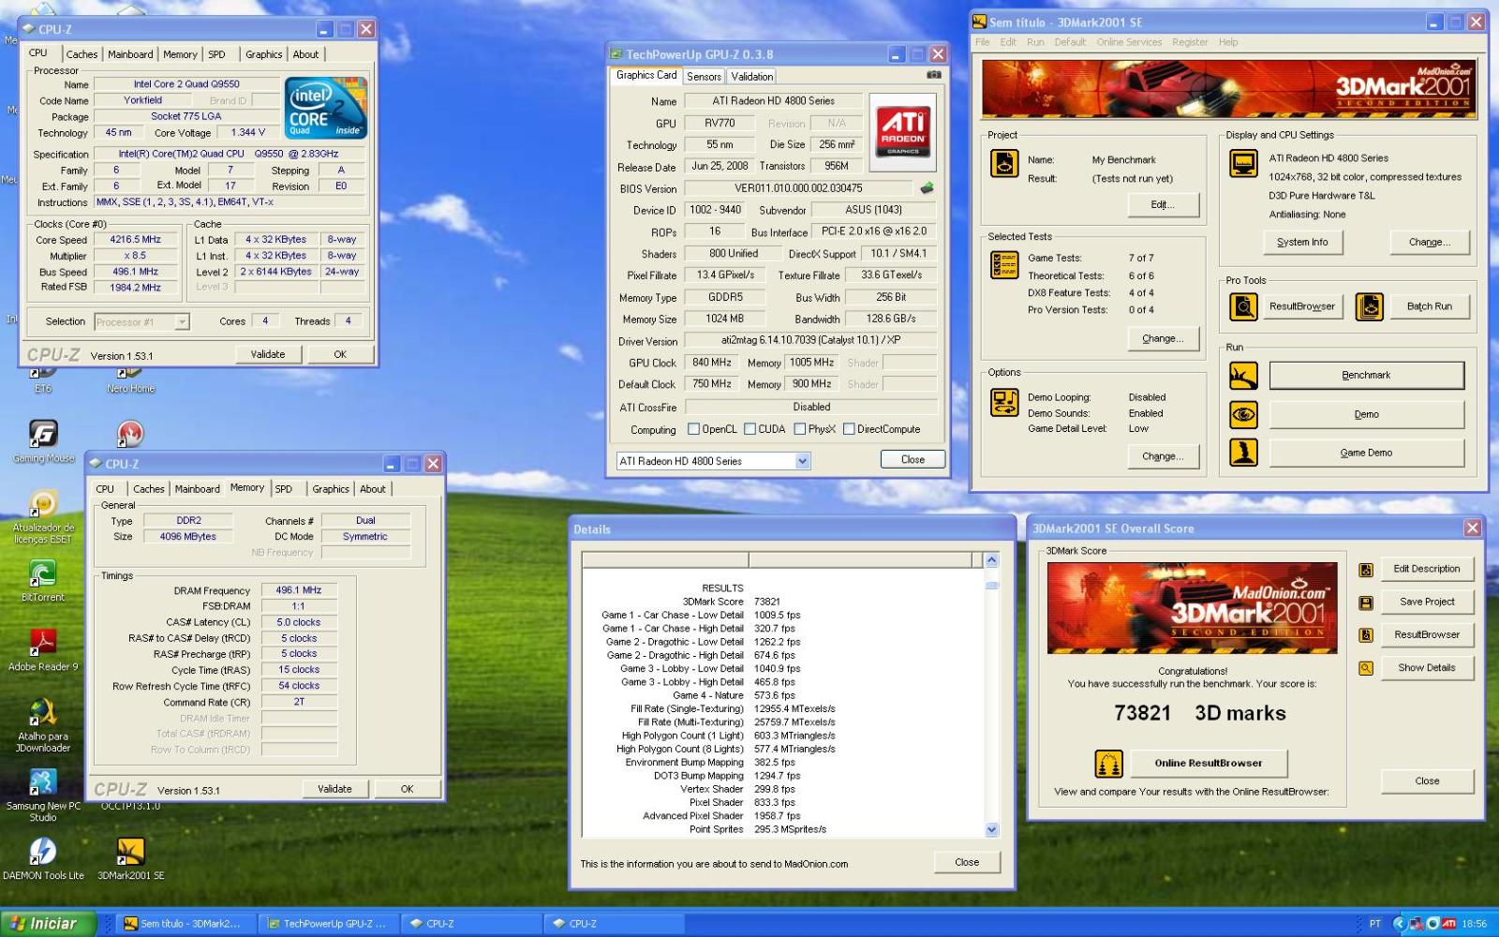Click the Benchmark button in 3DMark2001

pos(1366,376)
